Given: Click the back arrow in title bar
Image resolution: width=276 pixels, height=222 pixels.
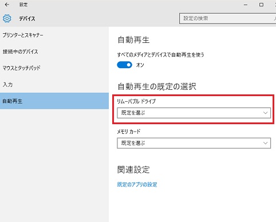Looking at the screenshot, I should point(7,5).
